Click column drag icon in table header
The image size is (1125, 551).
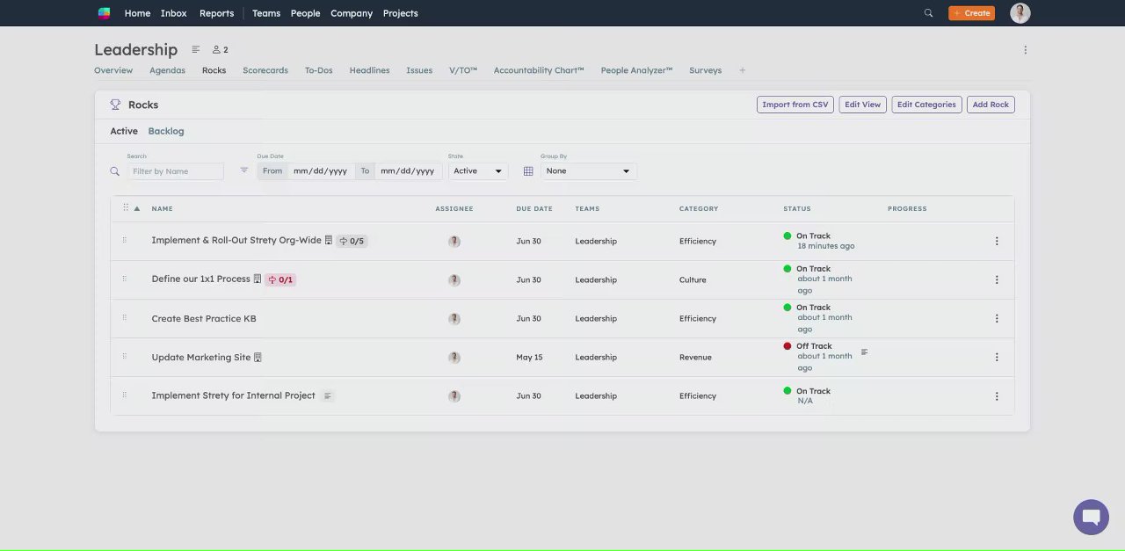[x=126, y=208]
